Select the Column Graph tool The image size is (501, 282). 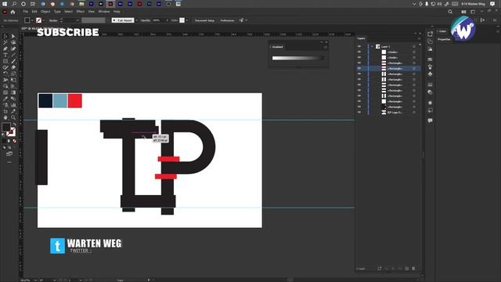13,105
